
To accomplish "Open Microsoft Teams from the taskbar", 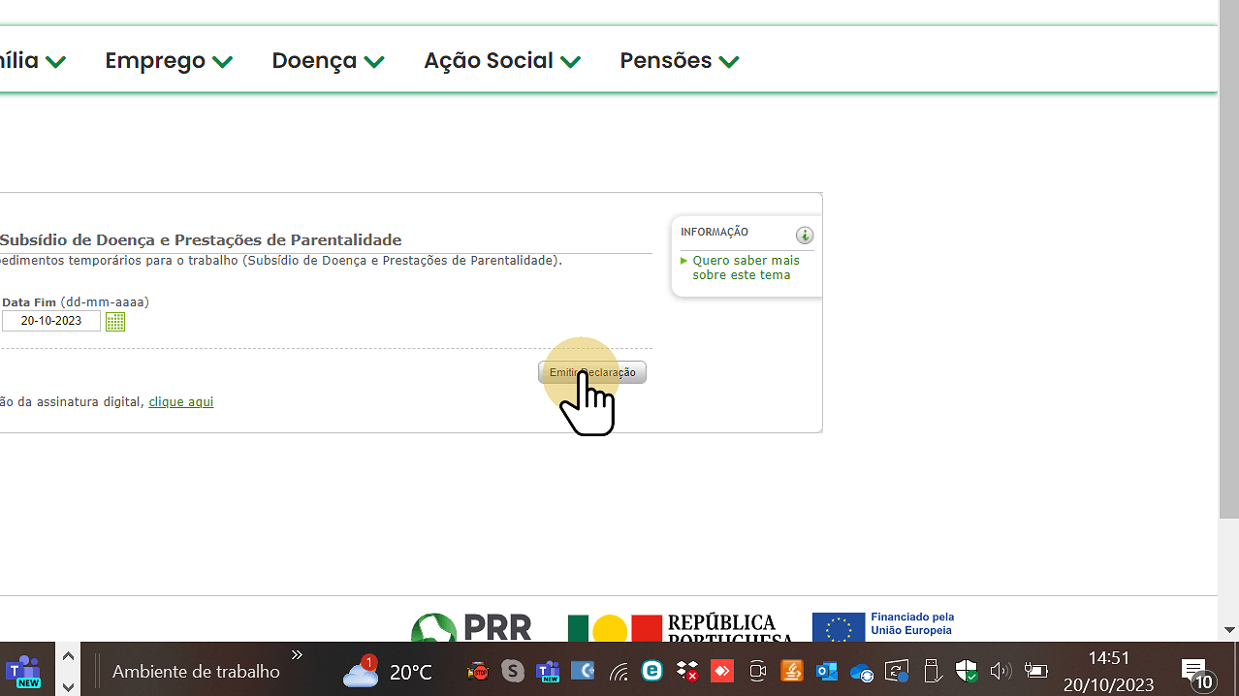I will click(23, 671).
